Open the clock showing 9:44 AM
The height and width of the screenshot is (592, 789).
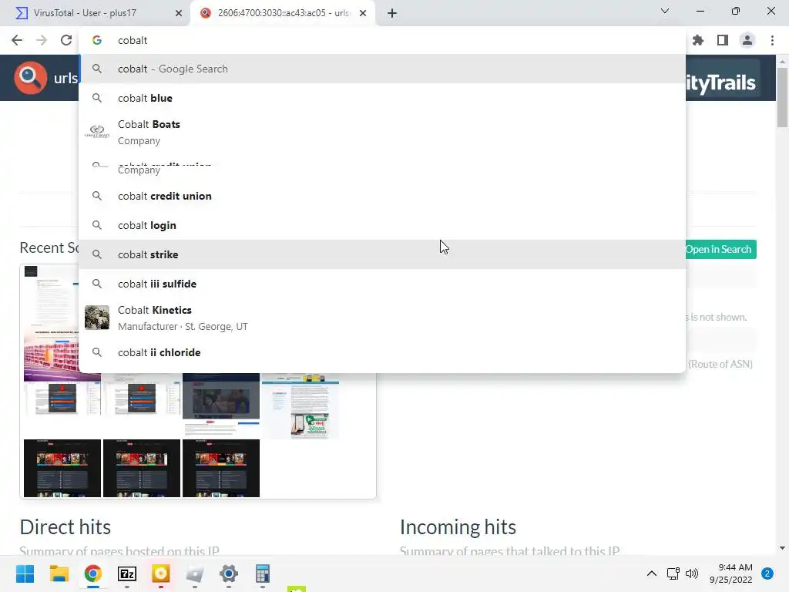click(x=730, y=573)
